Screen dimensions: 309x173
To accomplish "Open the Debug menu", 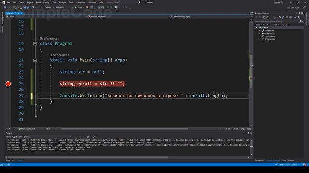I will [46, 2].
